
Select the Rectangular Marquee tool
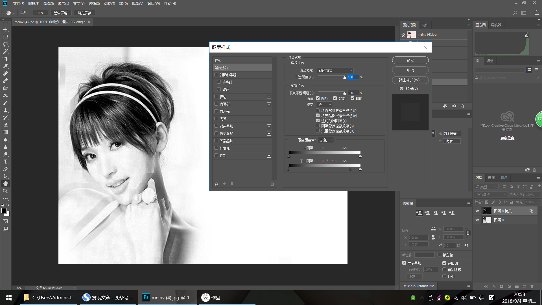pos(5,37)
